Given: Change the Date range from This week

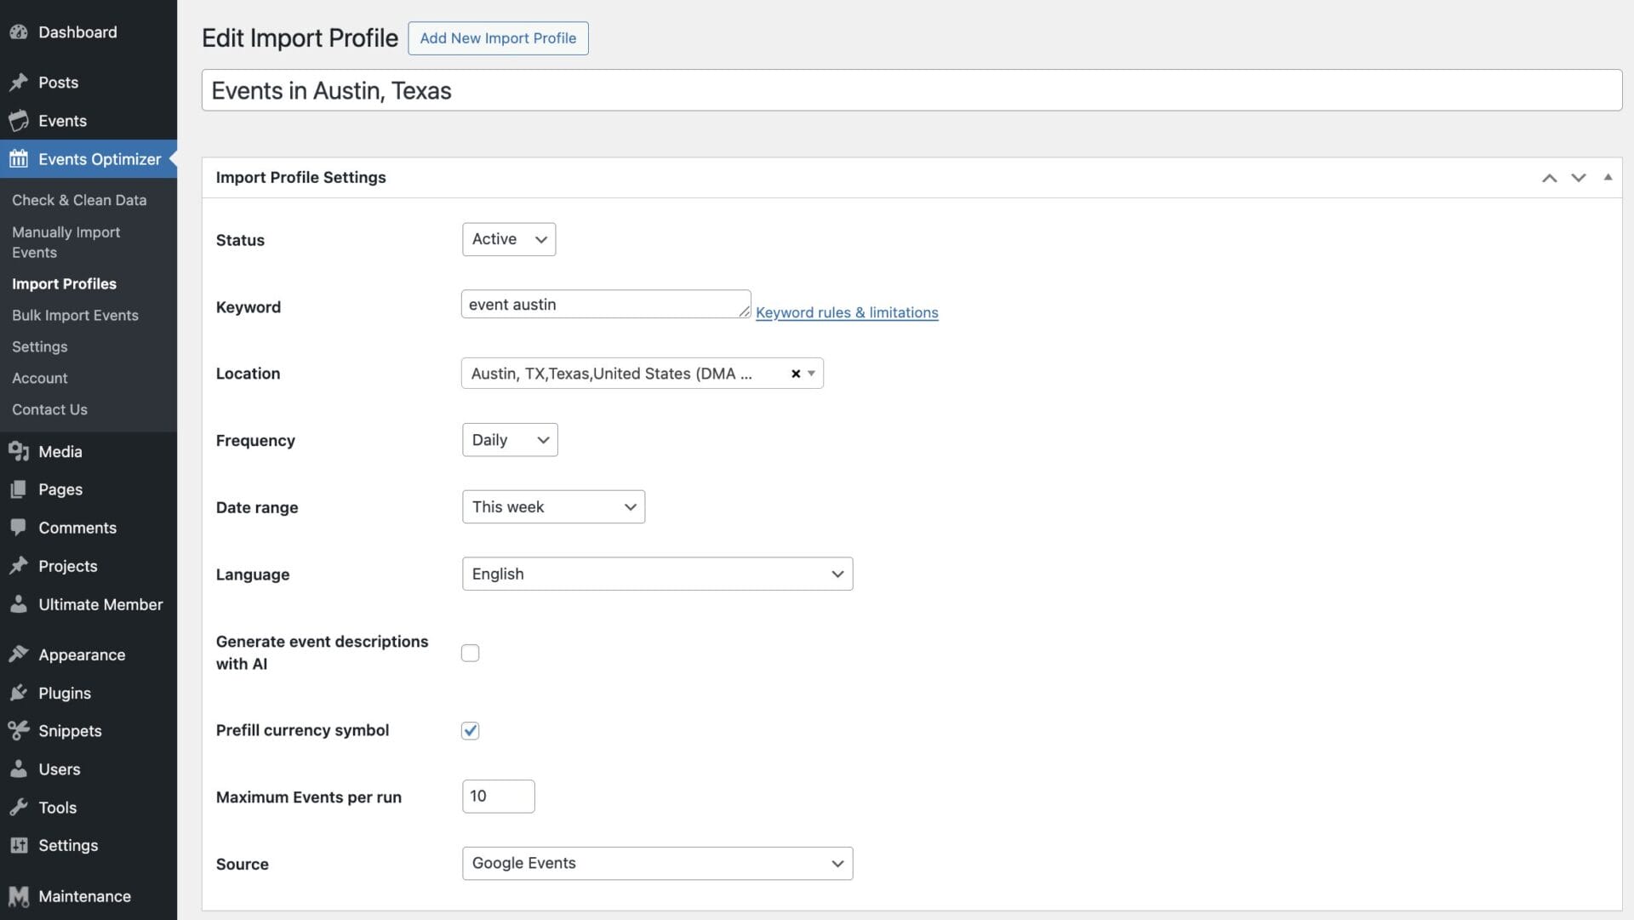Looking at the screenshot, I should point(553,506).
